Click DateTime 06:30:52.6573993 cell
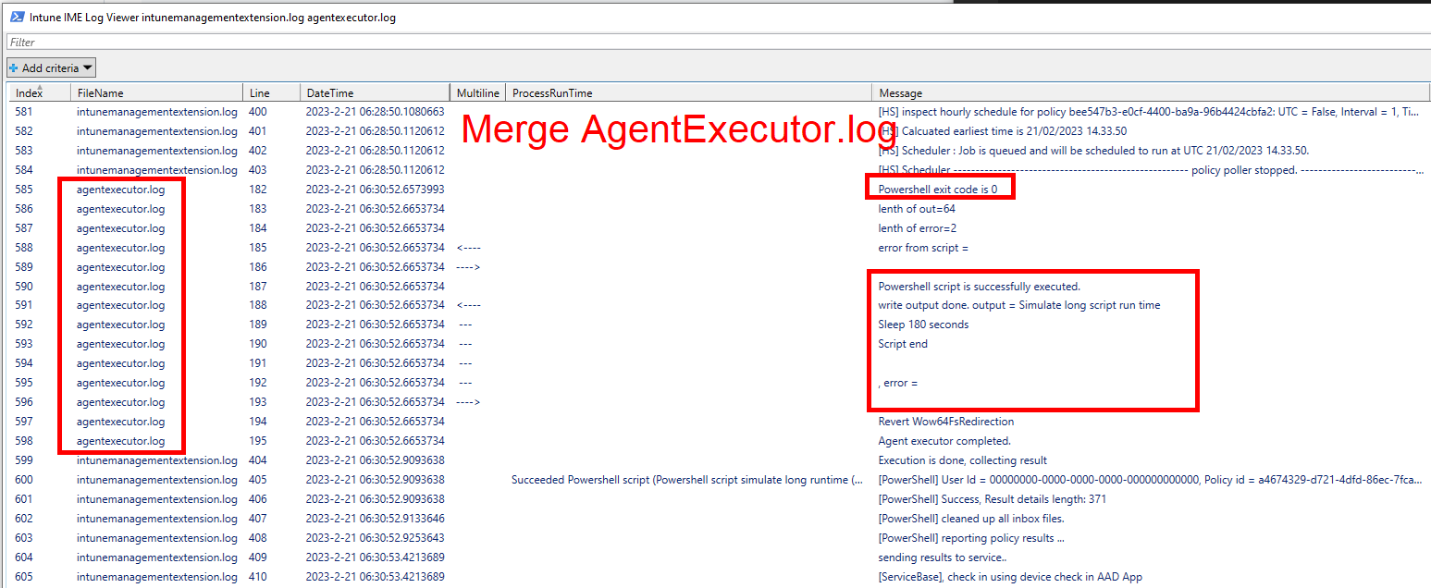 tap(375, 190)
